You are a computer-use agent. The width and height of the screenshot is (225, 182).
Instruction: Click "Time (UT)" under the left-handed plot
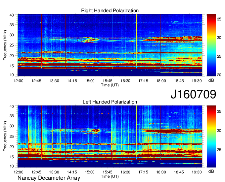point(110,176)
